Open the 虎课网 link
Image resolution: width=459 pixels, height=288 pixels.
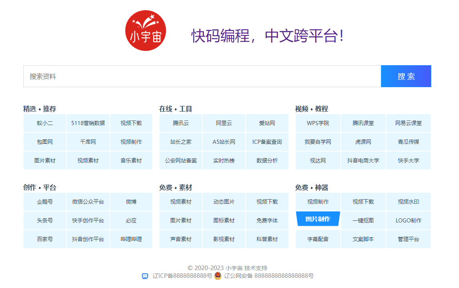363,142
